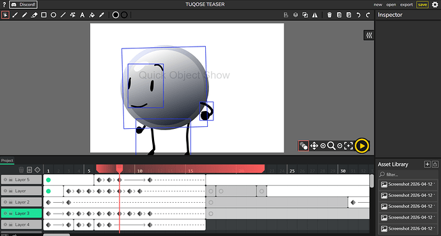Click the stacked shapes icon left of the cube
Viewport: 441px width, 236px height.
point(286,15)
